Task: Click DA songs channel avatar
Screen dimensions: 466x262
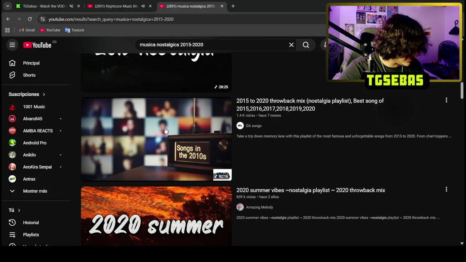Action: coord(240,126)
